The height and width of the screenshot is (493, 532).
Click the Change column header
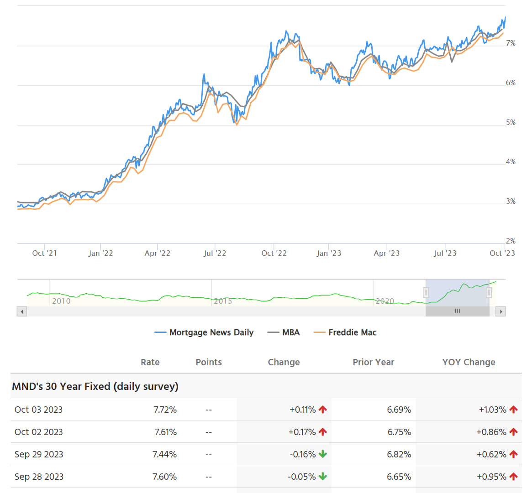click(284, 362)
